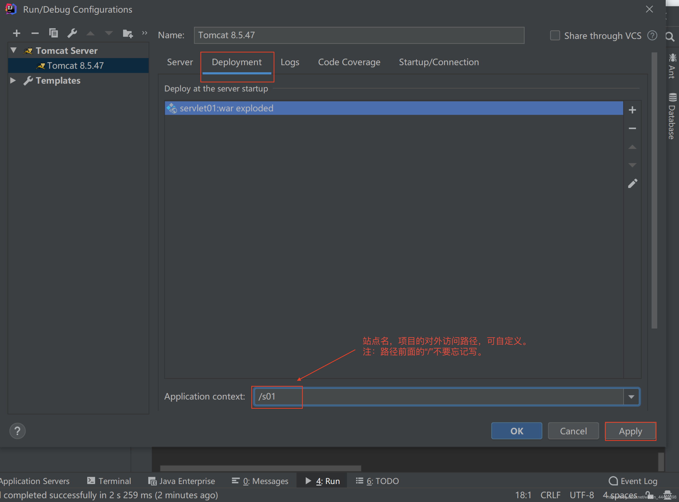Click the help icon next to Share through VCS
Screen dimensions: 679x502
[652, 35]
